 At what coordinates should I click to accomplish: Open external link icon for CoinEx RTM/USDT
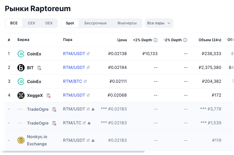88,54
